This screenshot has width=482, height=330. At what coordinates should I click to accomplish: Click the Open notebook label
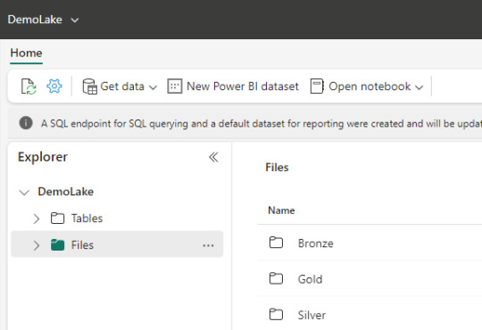[x=370, y=87]
